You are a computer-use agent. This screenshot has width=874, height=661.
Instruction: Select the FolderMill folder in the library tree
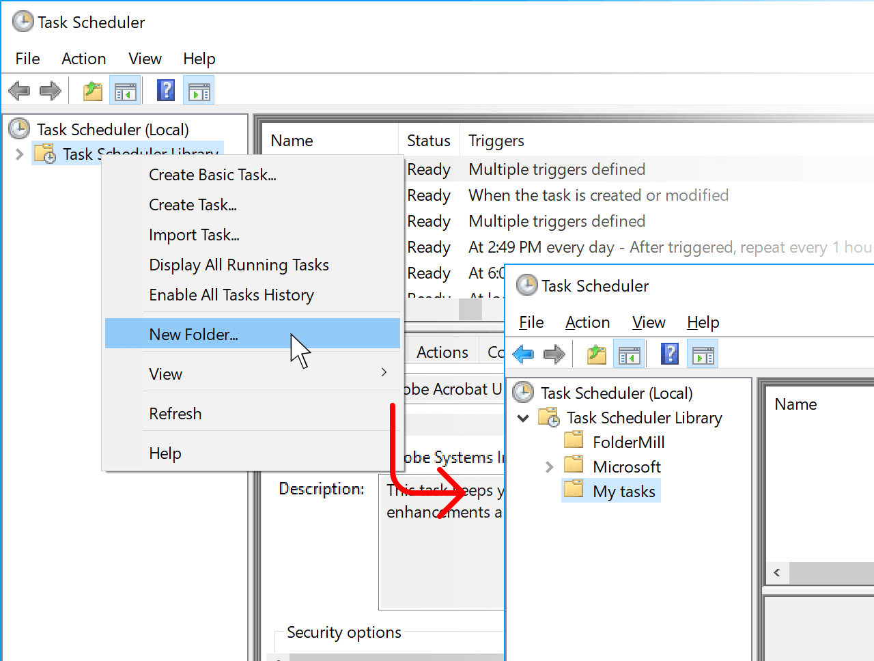628,442
